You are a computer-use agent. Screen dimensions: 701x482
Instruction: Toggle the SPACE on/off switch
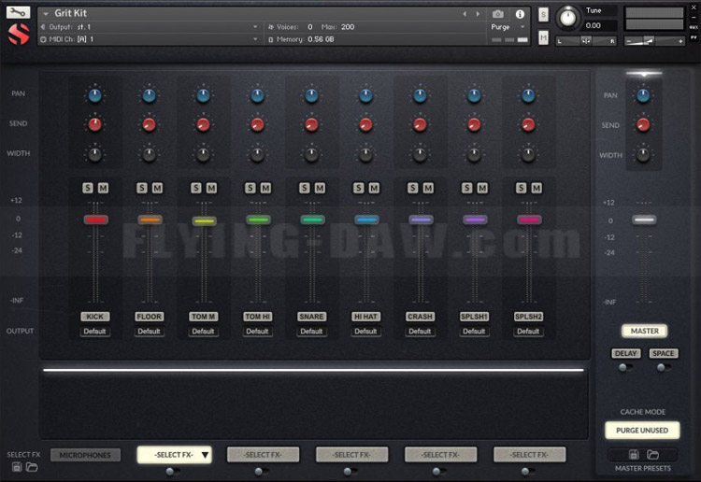coord(664,367)
